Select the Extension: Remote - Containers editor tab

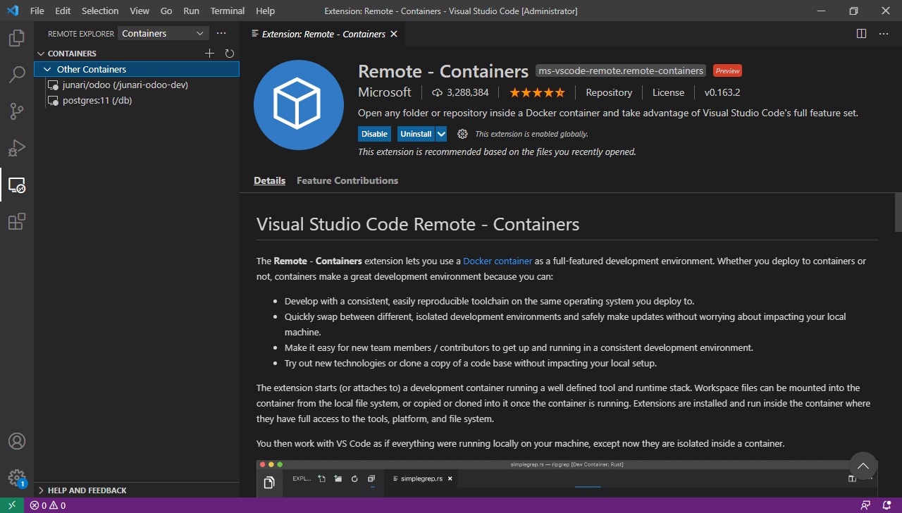pos(323,34)
